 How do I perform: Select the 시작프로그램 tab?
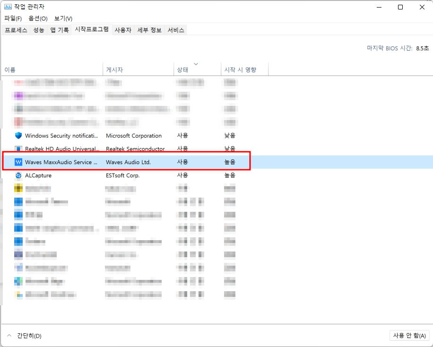[92, 29]
